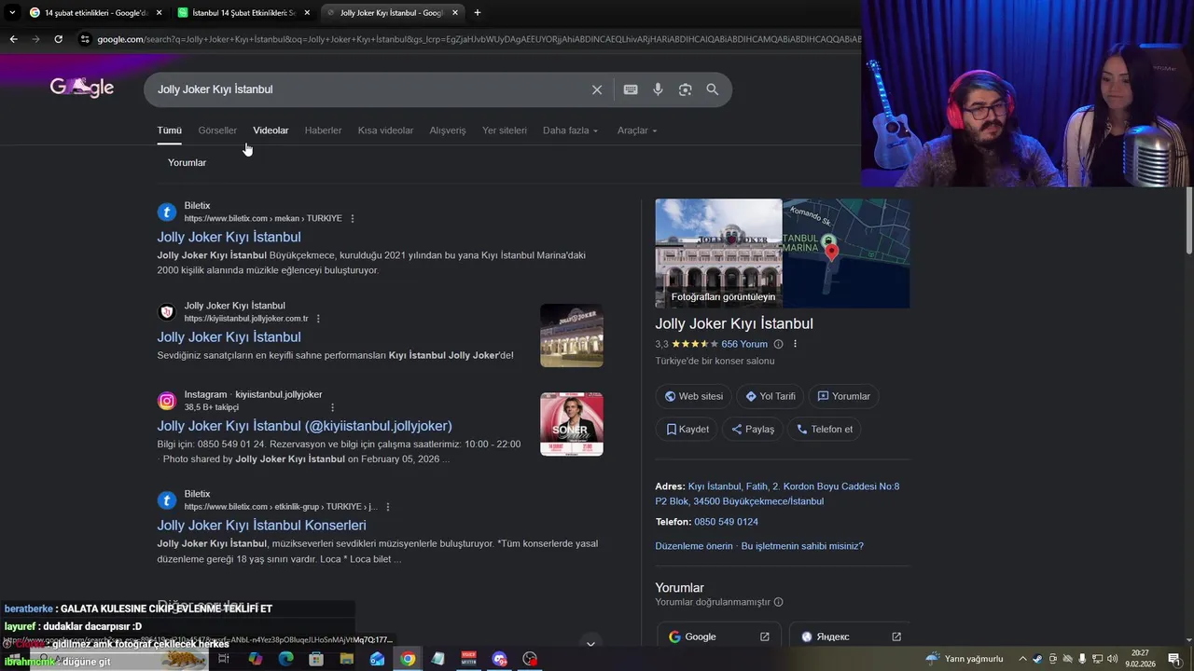The image size is (1194, 671).
Task: Share the place with Paylaş
Action: (x=753, y=429)
